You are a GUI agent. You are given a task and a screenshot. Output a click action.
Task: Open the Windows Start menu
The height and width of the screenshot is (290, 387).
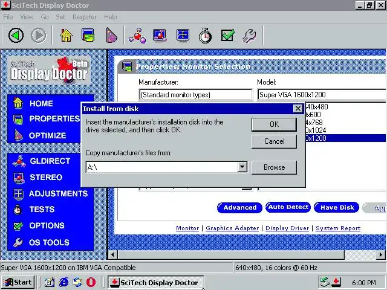pyautogui.click(x=18, y=282)
